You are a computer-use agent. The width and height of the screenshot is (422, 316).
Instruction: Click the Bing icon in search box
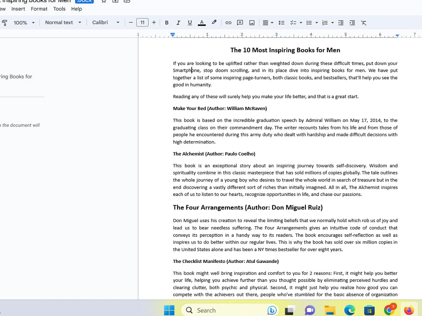272,311
